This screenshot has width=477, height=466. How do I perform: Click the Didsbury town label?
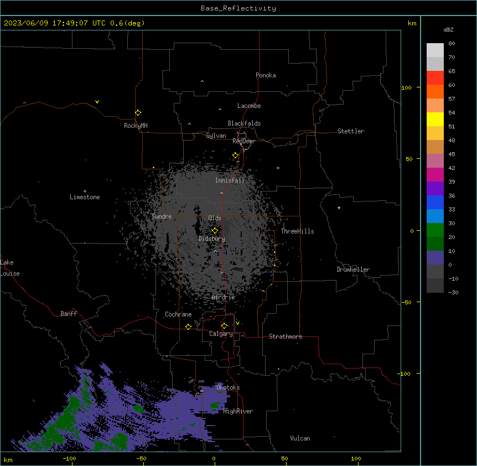(212, 239)
